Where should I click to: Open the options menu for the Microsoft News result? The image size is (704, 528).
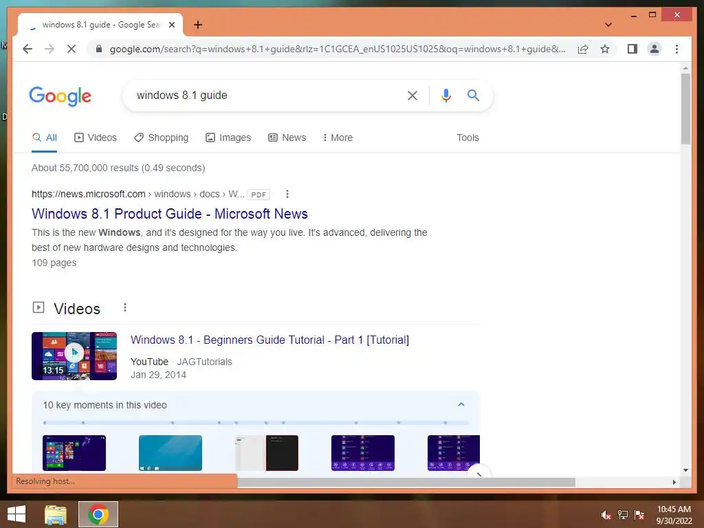click(x=287, y=194)
